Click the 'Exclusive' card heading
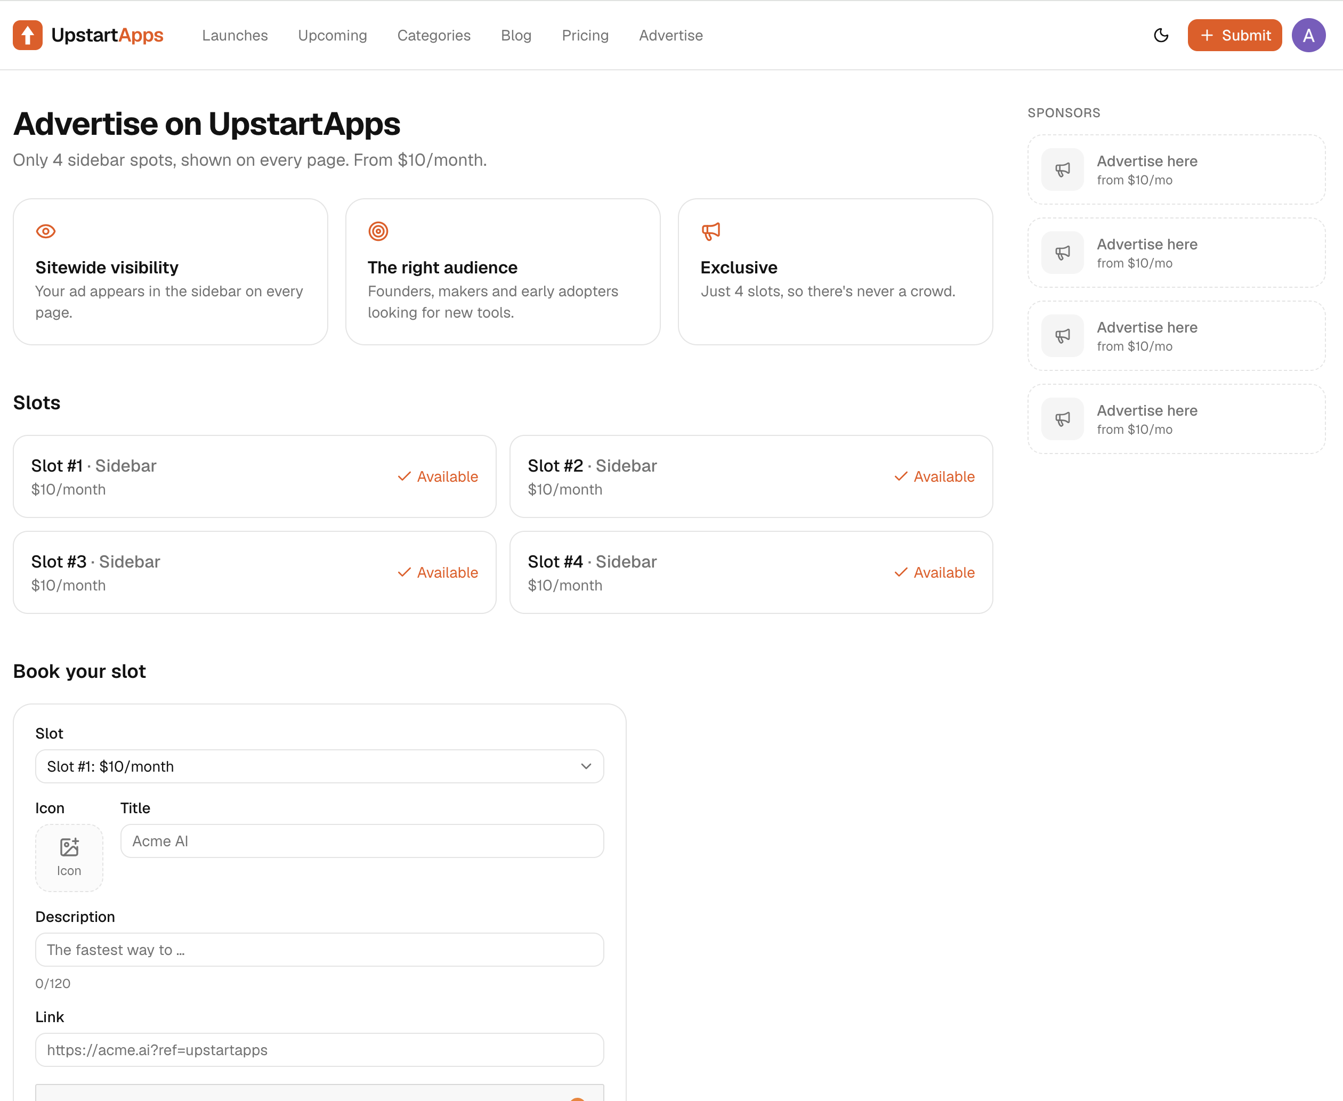Screen dimensions: 1343x1101 click(x=739, y=268)
